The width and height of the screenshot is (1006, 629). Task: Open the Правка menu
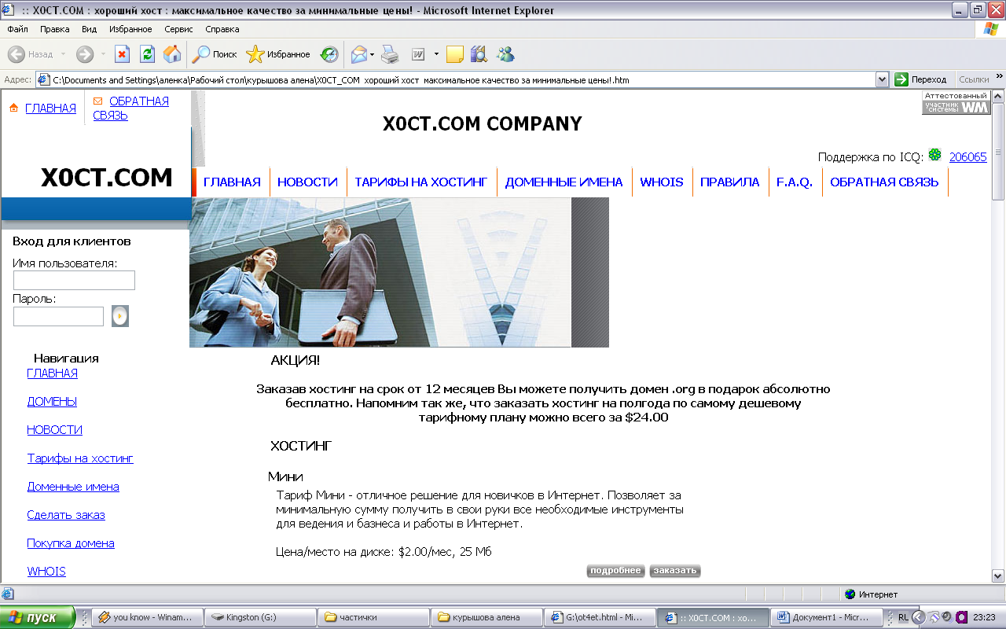[55, 29]
